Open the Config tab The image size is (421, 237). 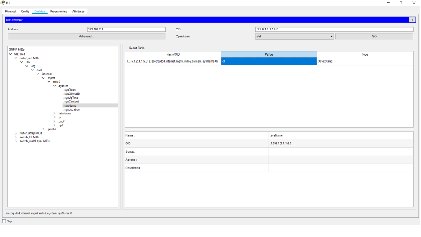click(25, 12)
